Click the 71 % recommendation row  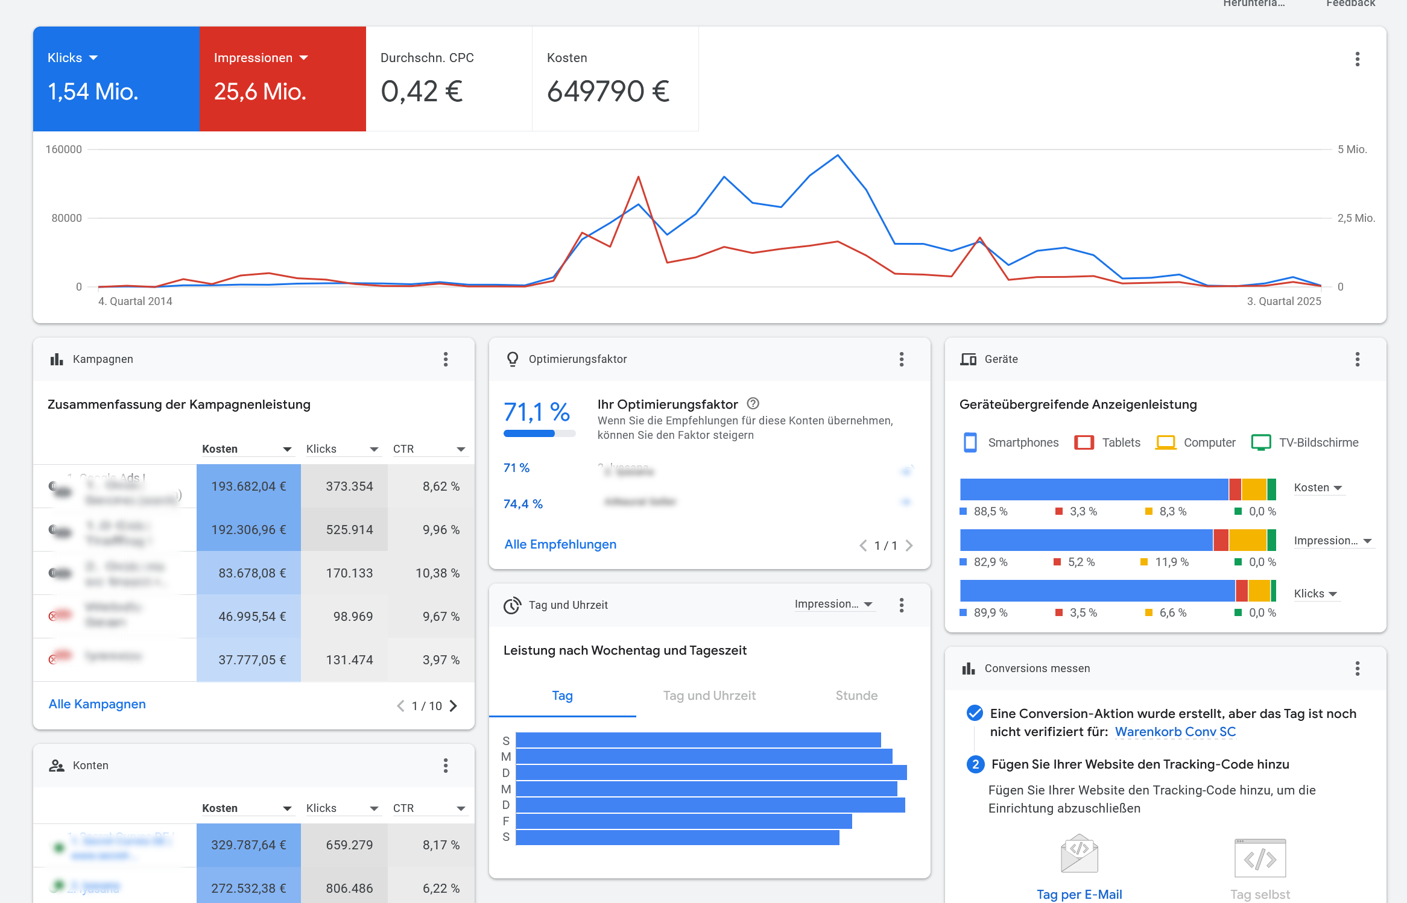(x=709, y=468)
